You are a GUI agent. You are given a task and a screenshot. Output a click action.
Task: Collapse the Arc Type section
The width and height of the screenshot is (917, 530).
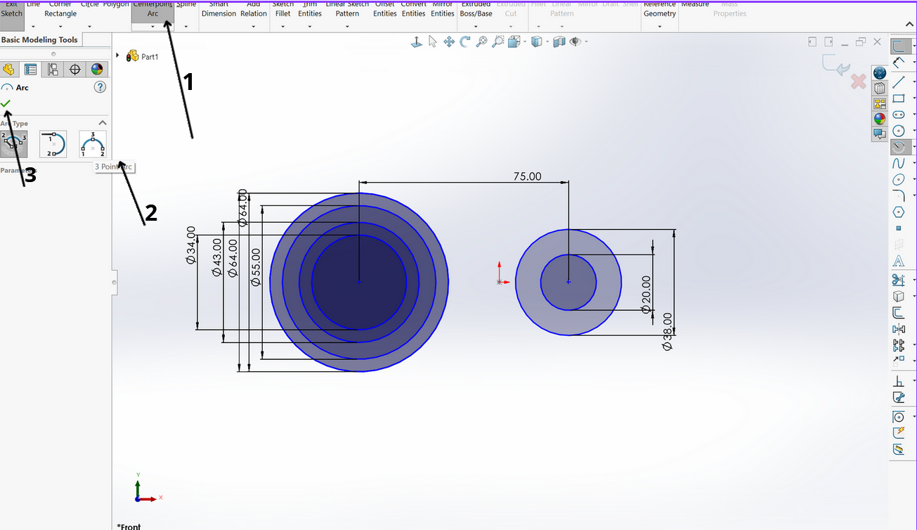[x=102, y=123]
